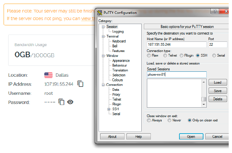Collapse the Terminal category node

click(x=103, y=37)
